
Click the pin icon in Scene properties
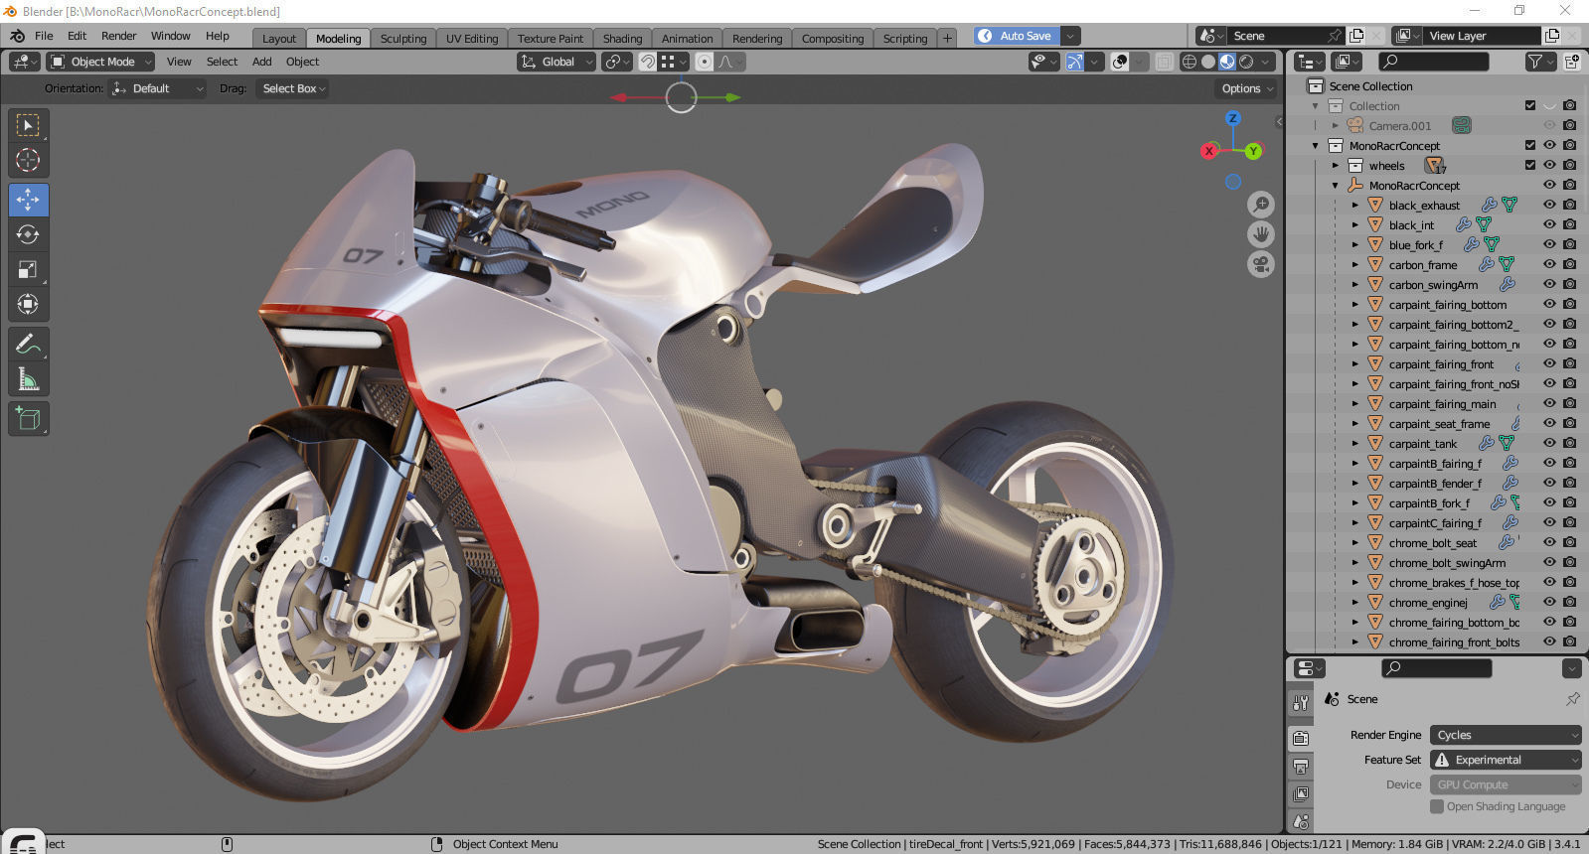(x=1572, y=699)
